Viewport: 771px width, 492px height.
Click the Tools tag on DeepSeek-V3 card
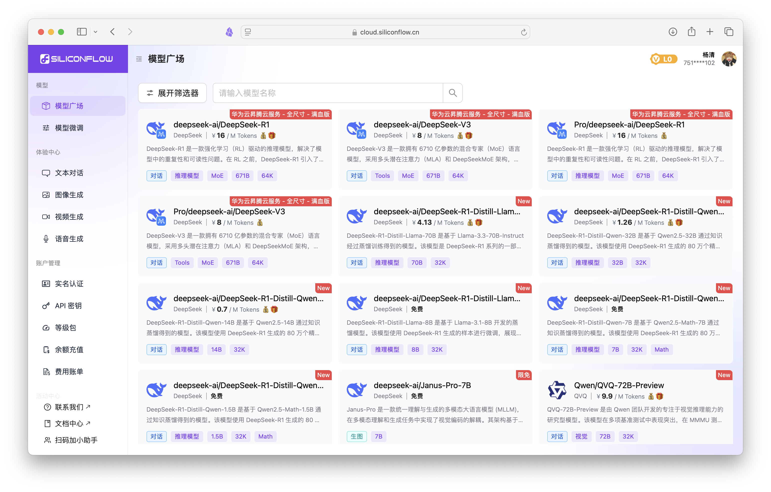click(x=382, y=176)
